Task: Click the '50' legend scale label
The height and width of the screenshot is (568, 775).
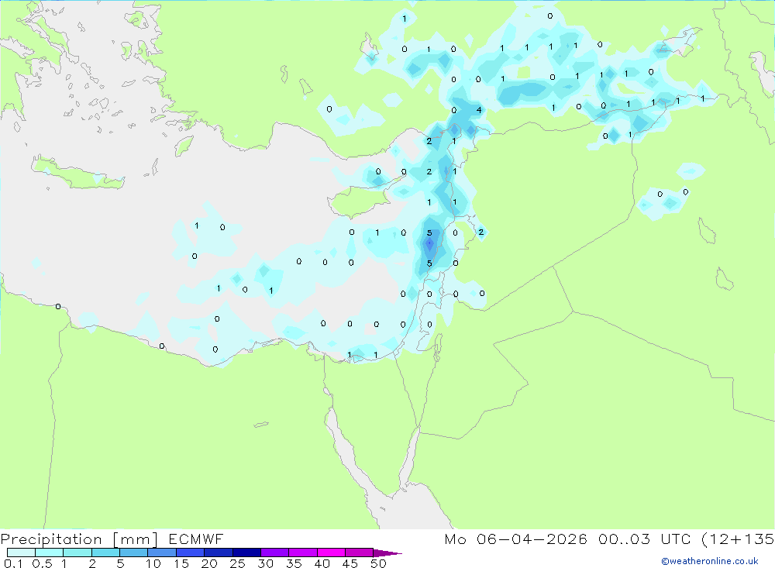Action: click(378, 563)
